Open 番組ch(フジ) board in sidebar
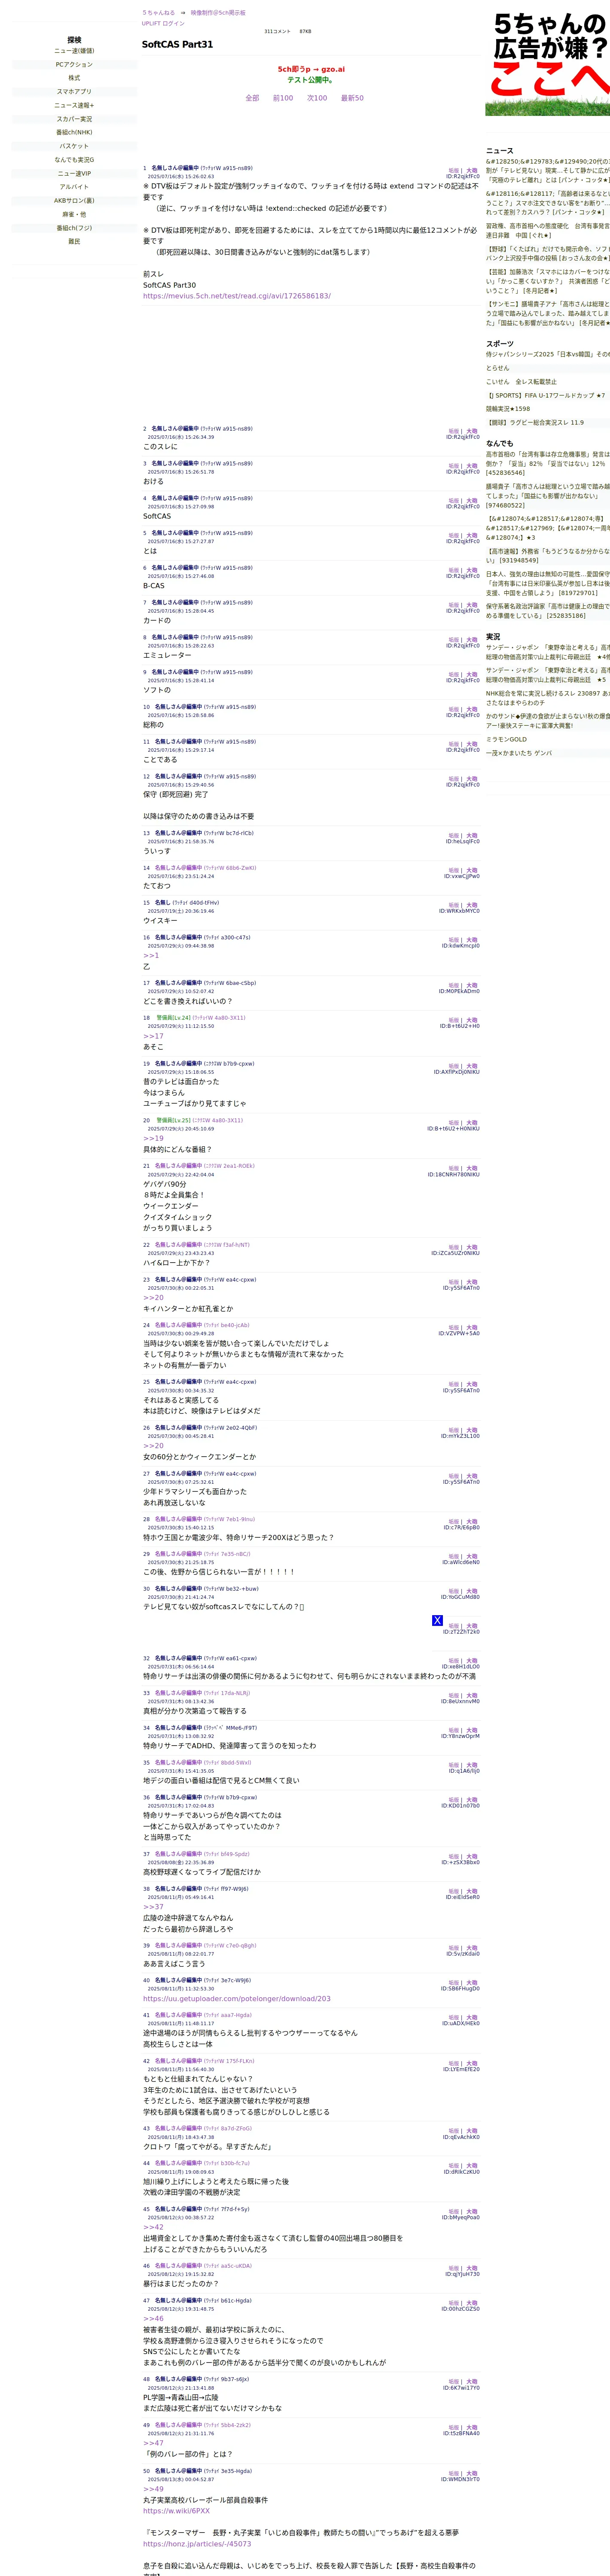The height and width of the screenshot is (2576, 610). 74,228
